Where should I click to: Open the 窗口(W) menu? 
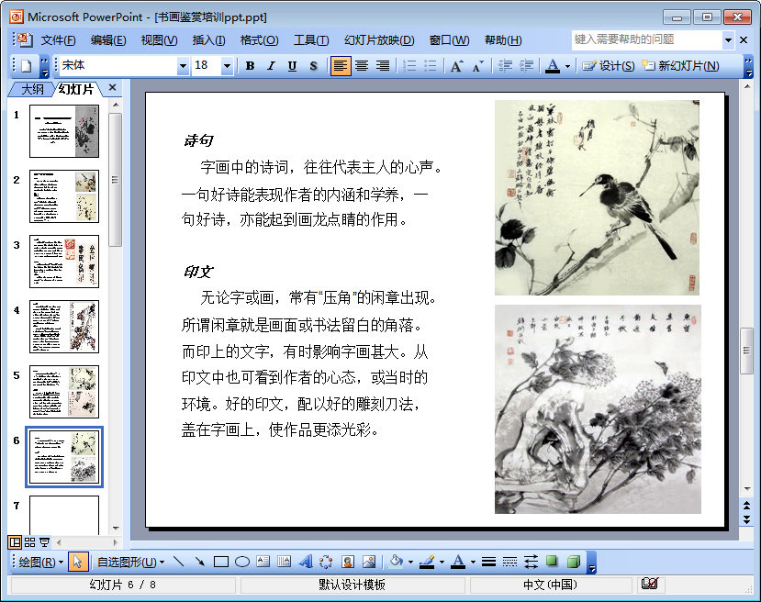[x=450, y=40]
